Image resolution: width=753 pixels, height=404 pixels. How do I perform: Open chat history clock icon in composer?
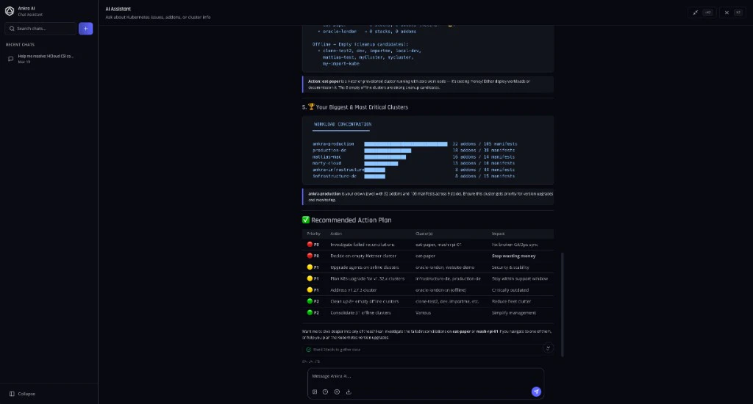(325, 392)
